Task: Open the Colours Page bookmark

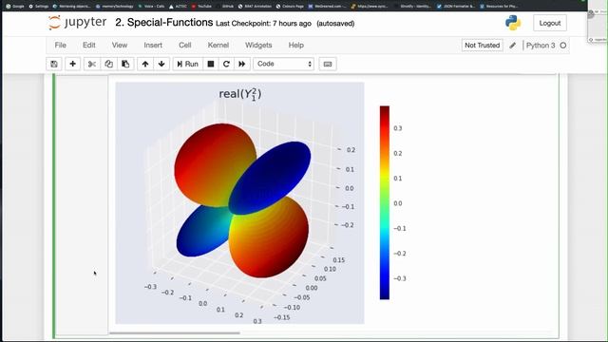Action: (x=290, y=7)
